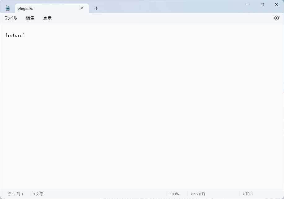Viewport: 284px width, 199px height.
Task: Click the [return] text line
Action: (x=15, y=35)
